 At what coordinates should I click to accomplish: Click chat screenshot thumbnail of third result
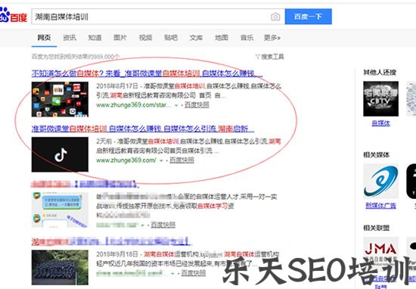point(60,210)
